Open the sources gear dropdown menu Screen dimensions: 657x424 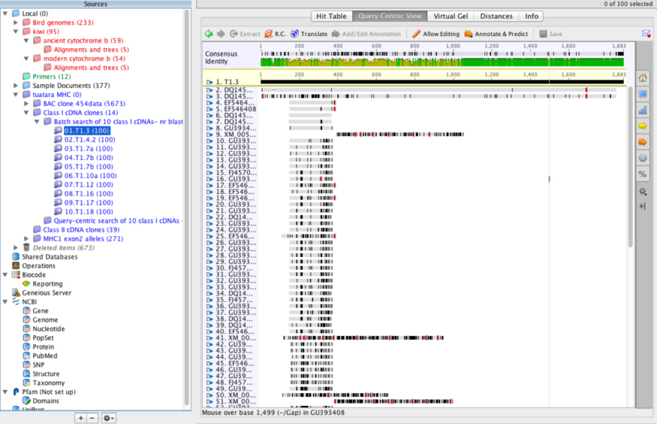coord(109,418)
